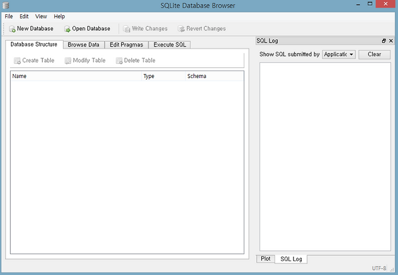
Task: Switch to the Plot tab
Action: pos(265,258)
